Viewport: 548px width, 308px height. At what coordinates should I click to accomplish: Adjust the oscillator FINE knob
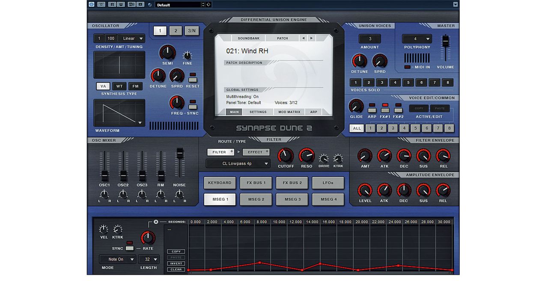(188, 56)
